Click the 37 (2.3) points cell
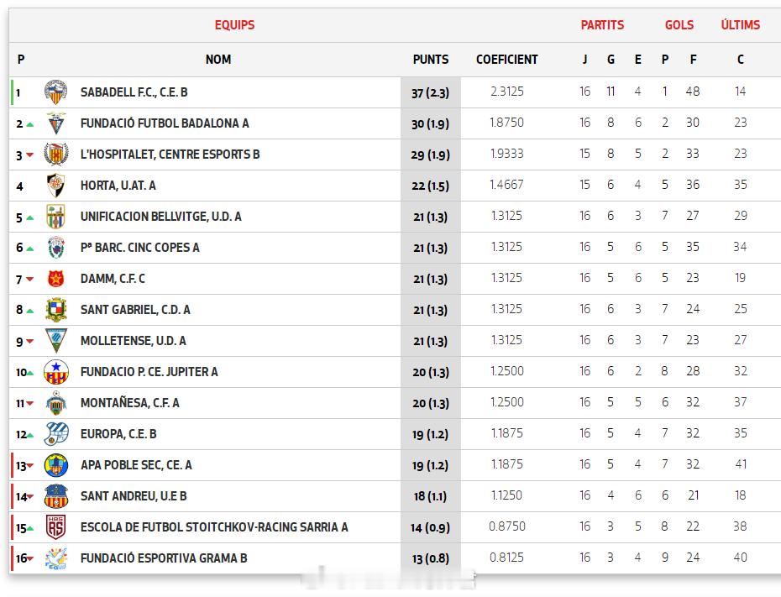Viewport: 781px width, 597px height. (430, 92)
